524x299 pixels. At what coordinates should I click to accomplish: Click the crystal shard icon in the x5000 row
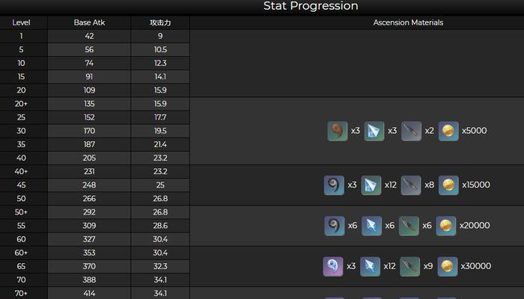(x=374, y=131)
